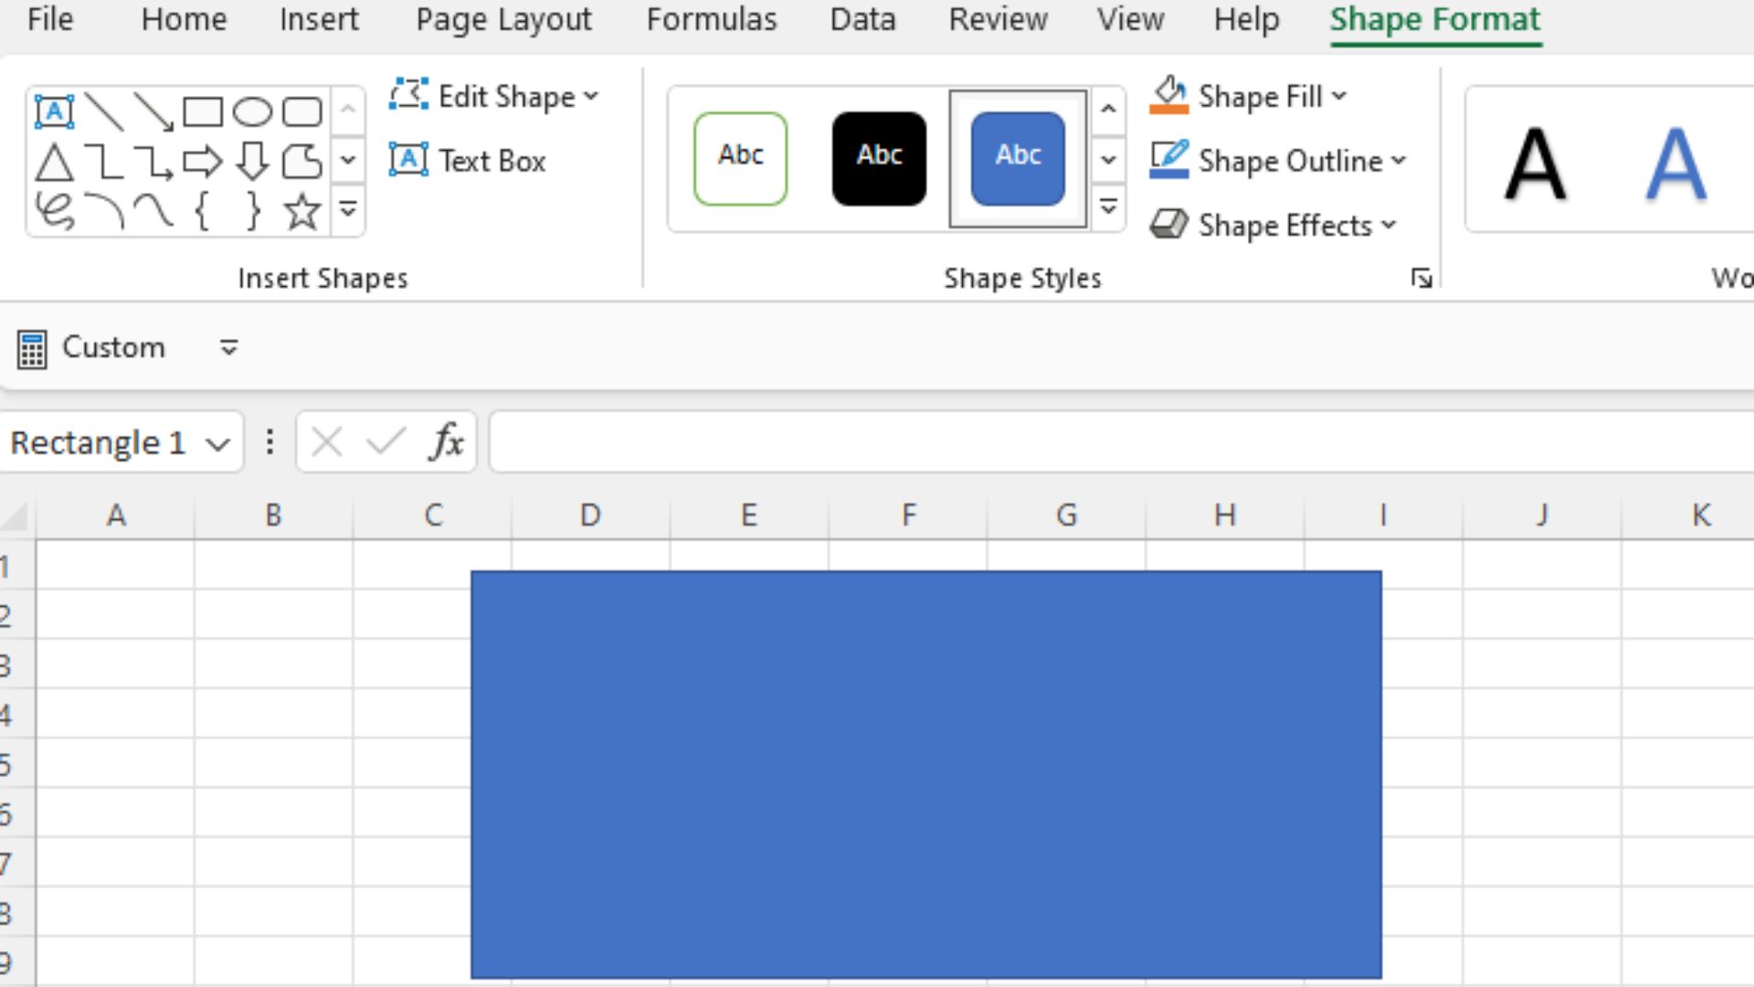This screenshot has width=1754, height=987.
Task: Select the Oval shape tool
Action: point(253,110)
